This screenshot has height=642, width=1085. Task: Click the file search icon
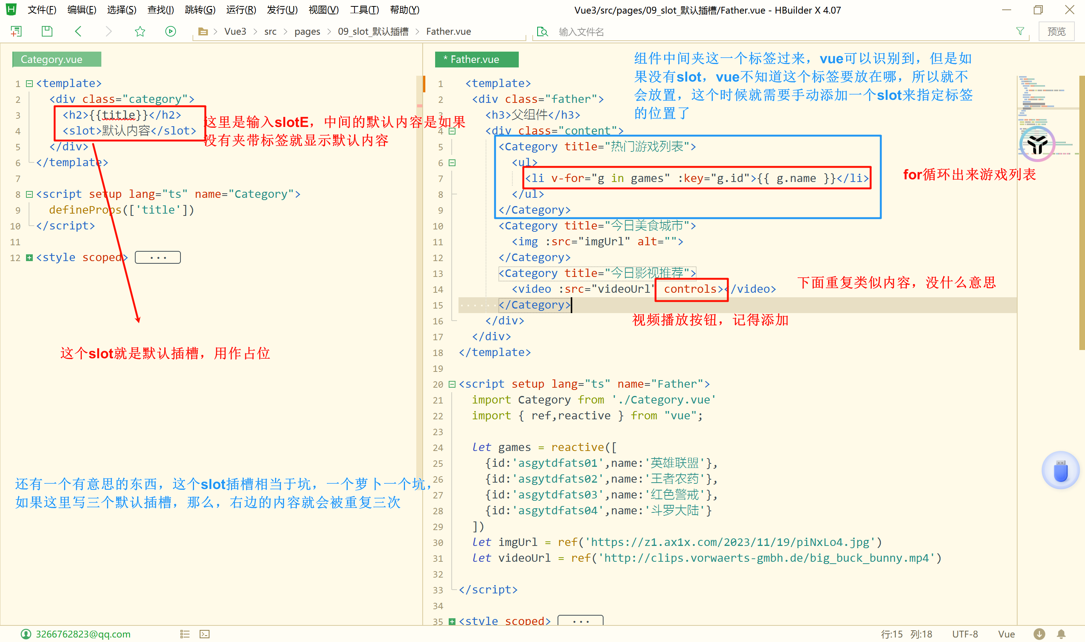(x=542, y=32)
